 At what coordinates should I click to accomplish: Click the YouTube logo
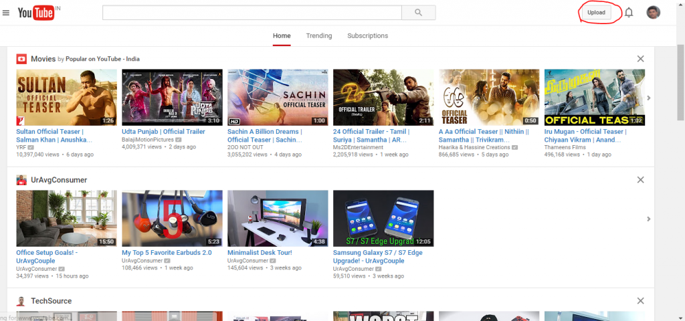(x=36, y=13)
